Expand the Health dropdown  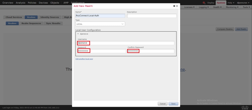click(217, 7)
